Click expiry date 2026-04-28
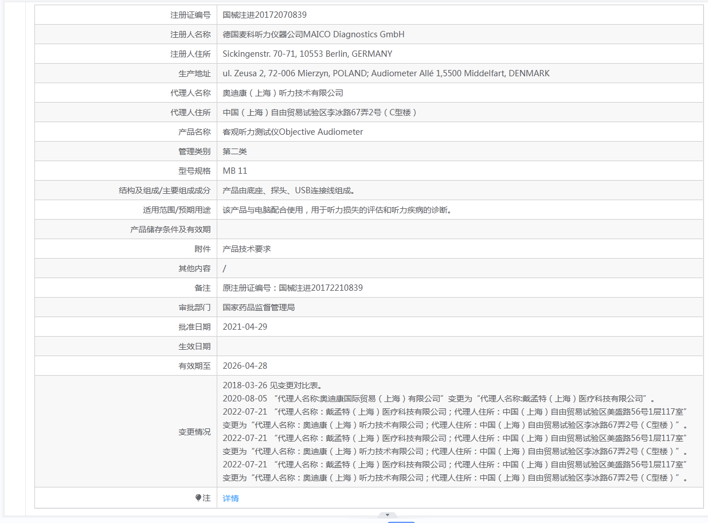The width and height of the screenshot is (708, 523). tap(245, 366)
